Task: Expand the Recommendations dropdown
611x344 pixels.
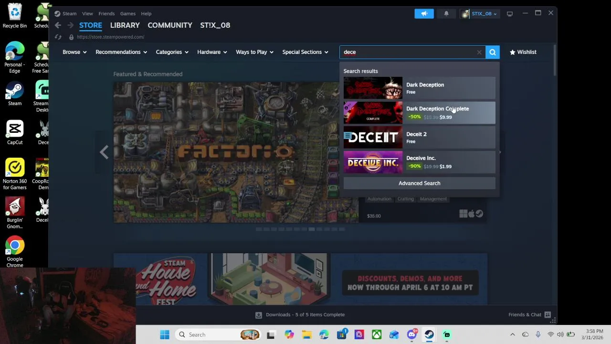Action: (x=121, y=52)
